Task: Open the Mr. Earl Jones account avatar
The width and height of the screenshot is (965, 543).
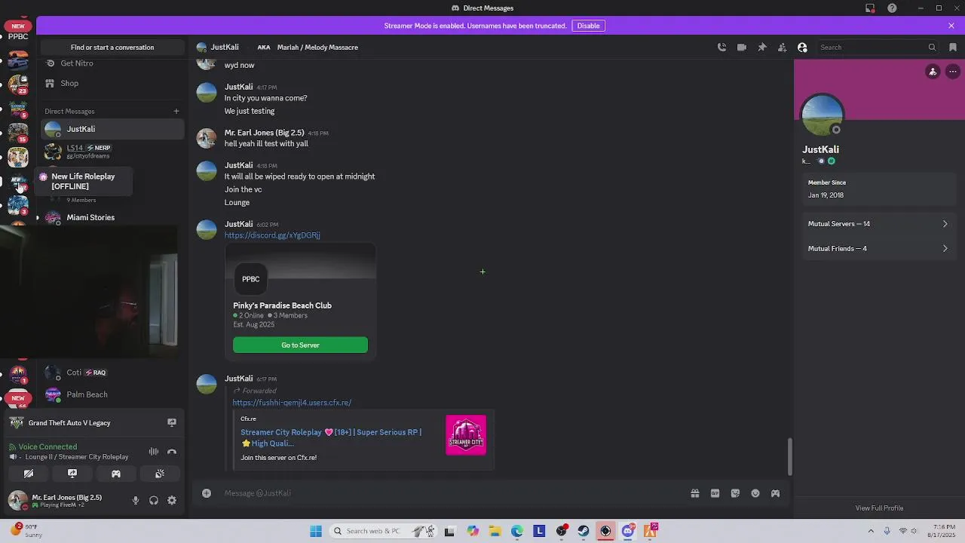Action: (x=17, y=500)
